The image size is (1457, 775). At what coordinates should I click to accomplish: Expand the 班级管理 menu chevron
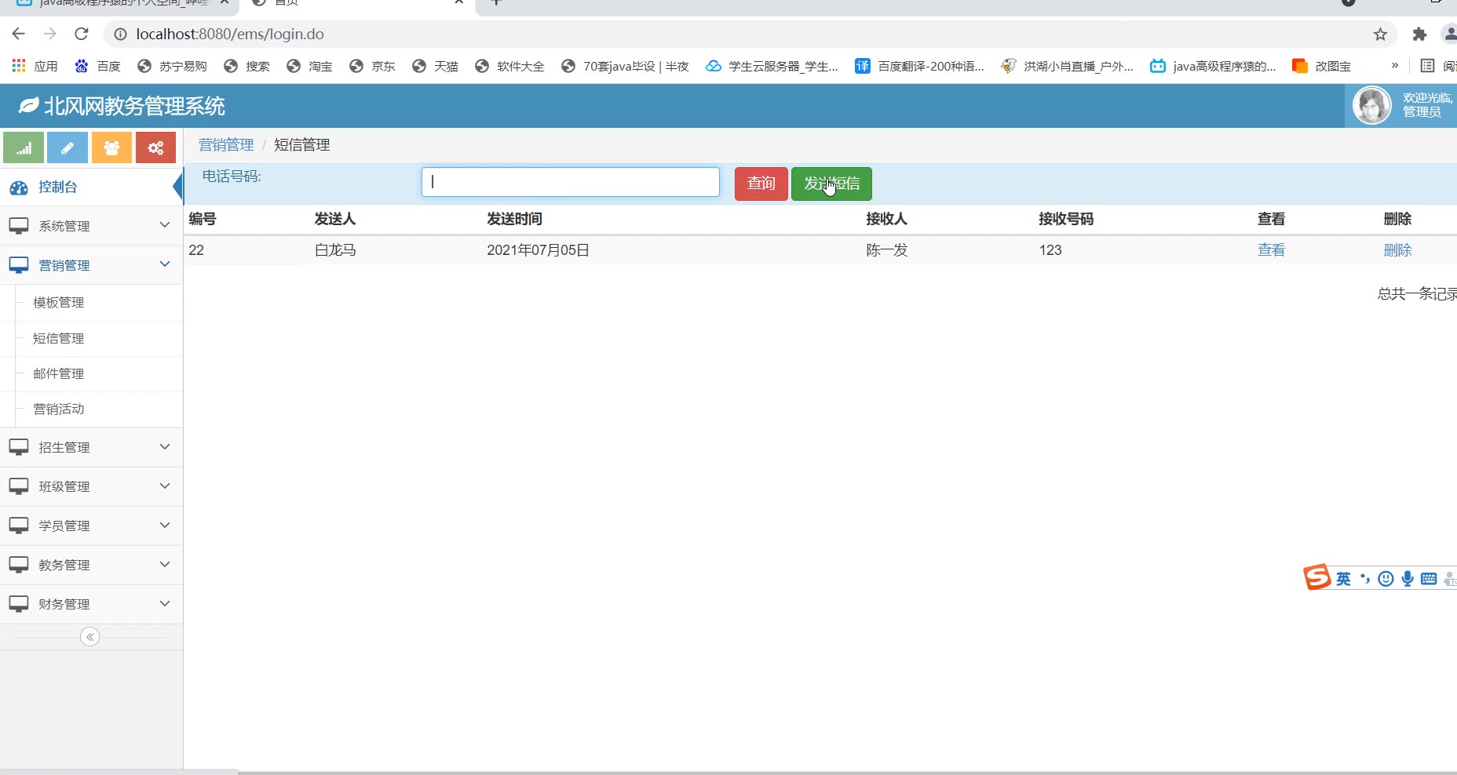point(165,486)
